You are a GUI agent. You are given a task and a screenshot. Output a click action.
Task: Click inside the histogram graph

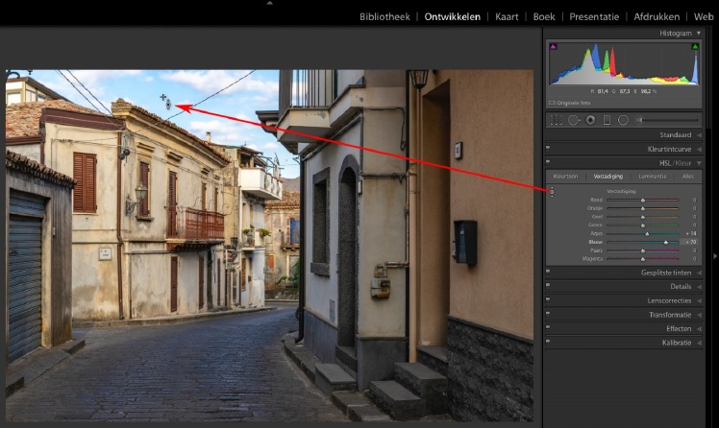624,63
